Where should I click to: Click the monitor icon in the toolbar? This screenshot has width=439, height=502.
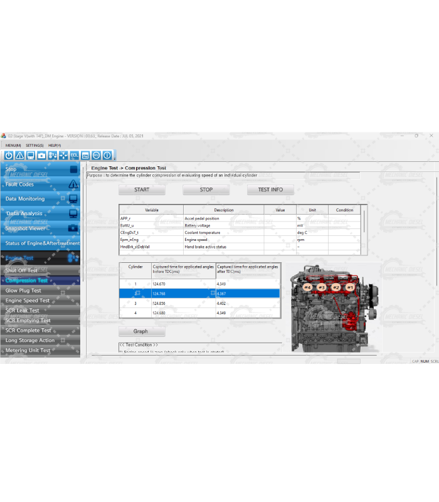point(31,155)
